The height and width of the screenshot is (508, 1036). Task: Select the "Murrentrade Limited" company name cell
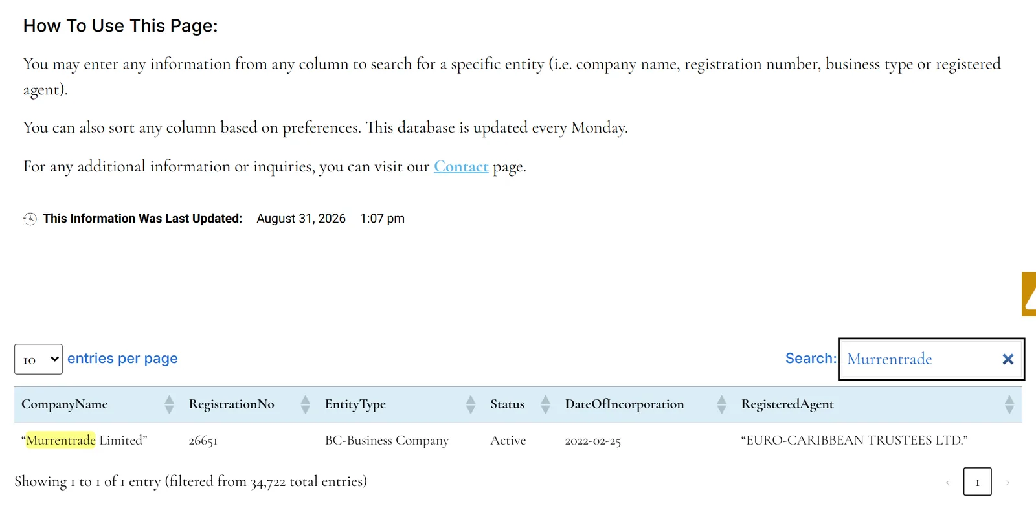click(84, 440)
